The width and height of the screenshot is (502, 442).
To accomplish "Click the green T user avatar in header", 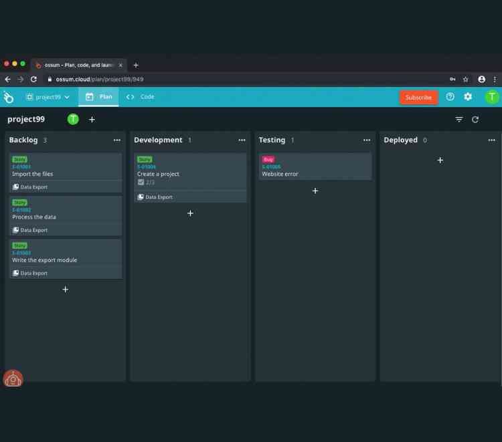I will (492, 97).
